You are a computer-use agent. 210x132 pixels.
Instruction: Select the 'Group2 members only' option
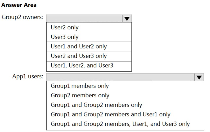pos(80,95)
